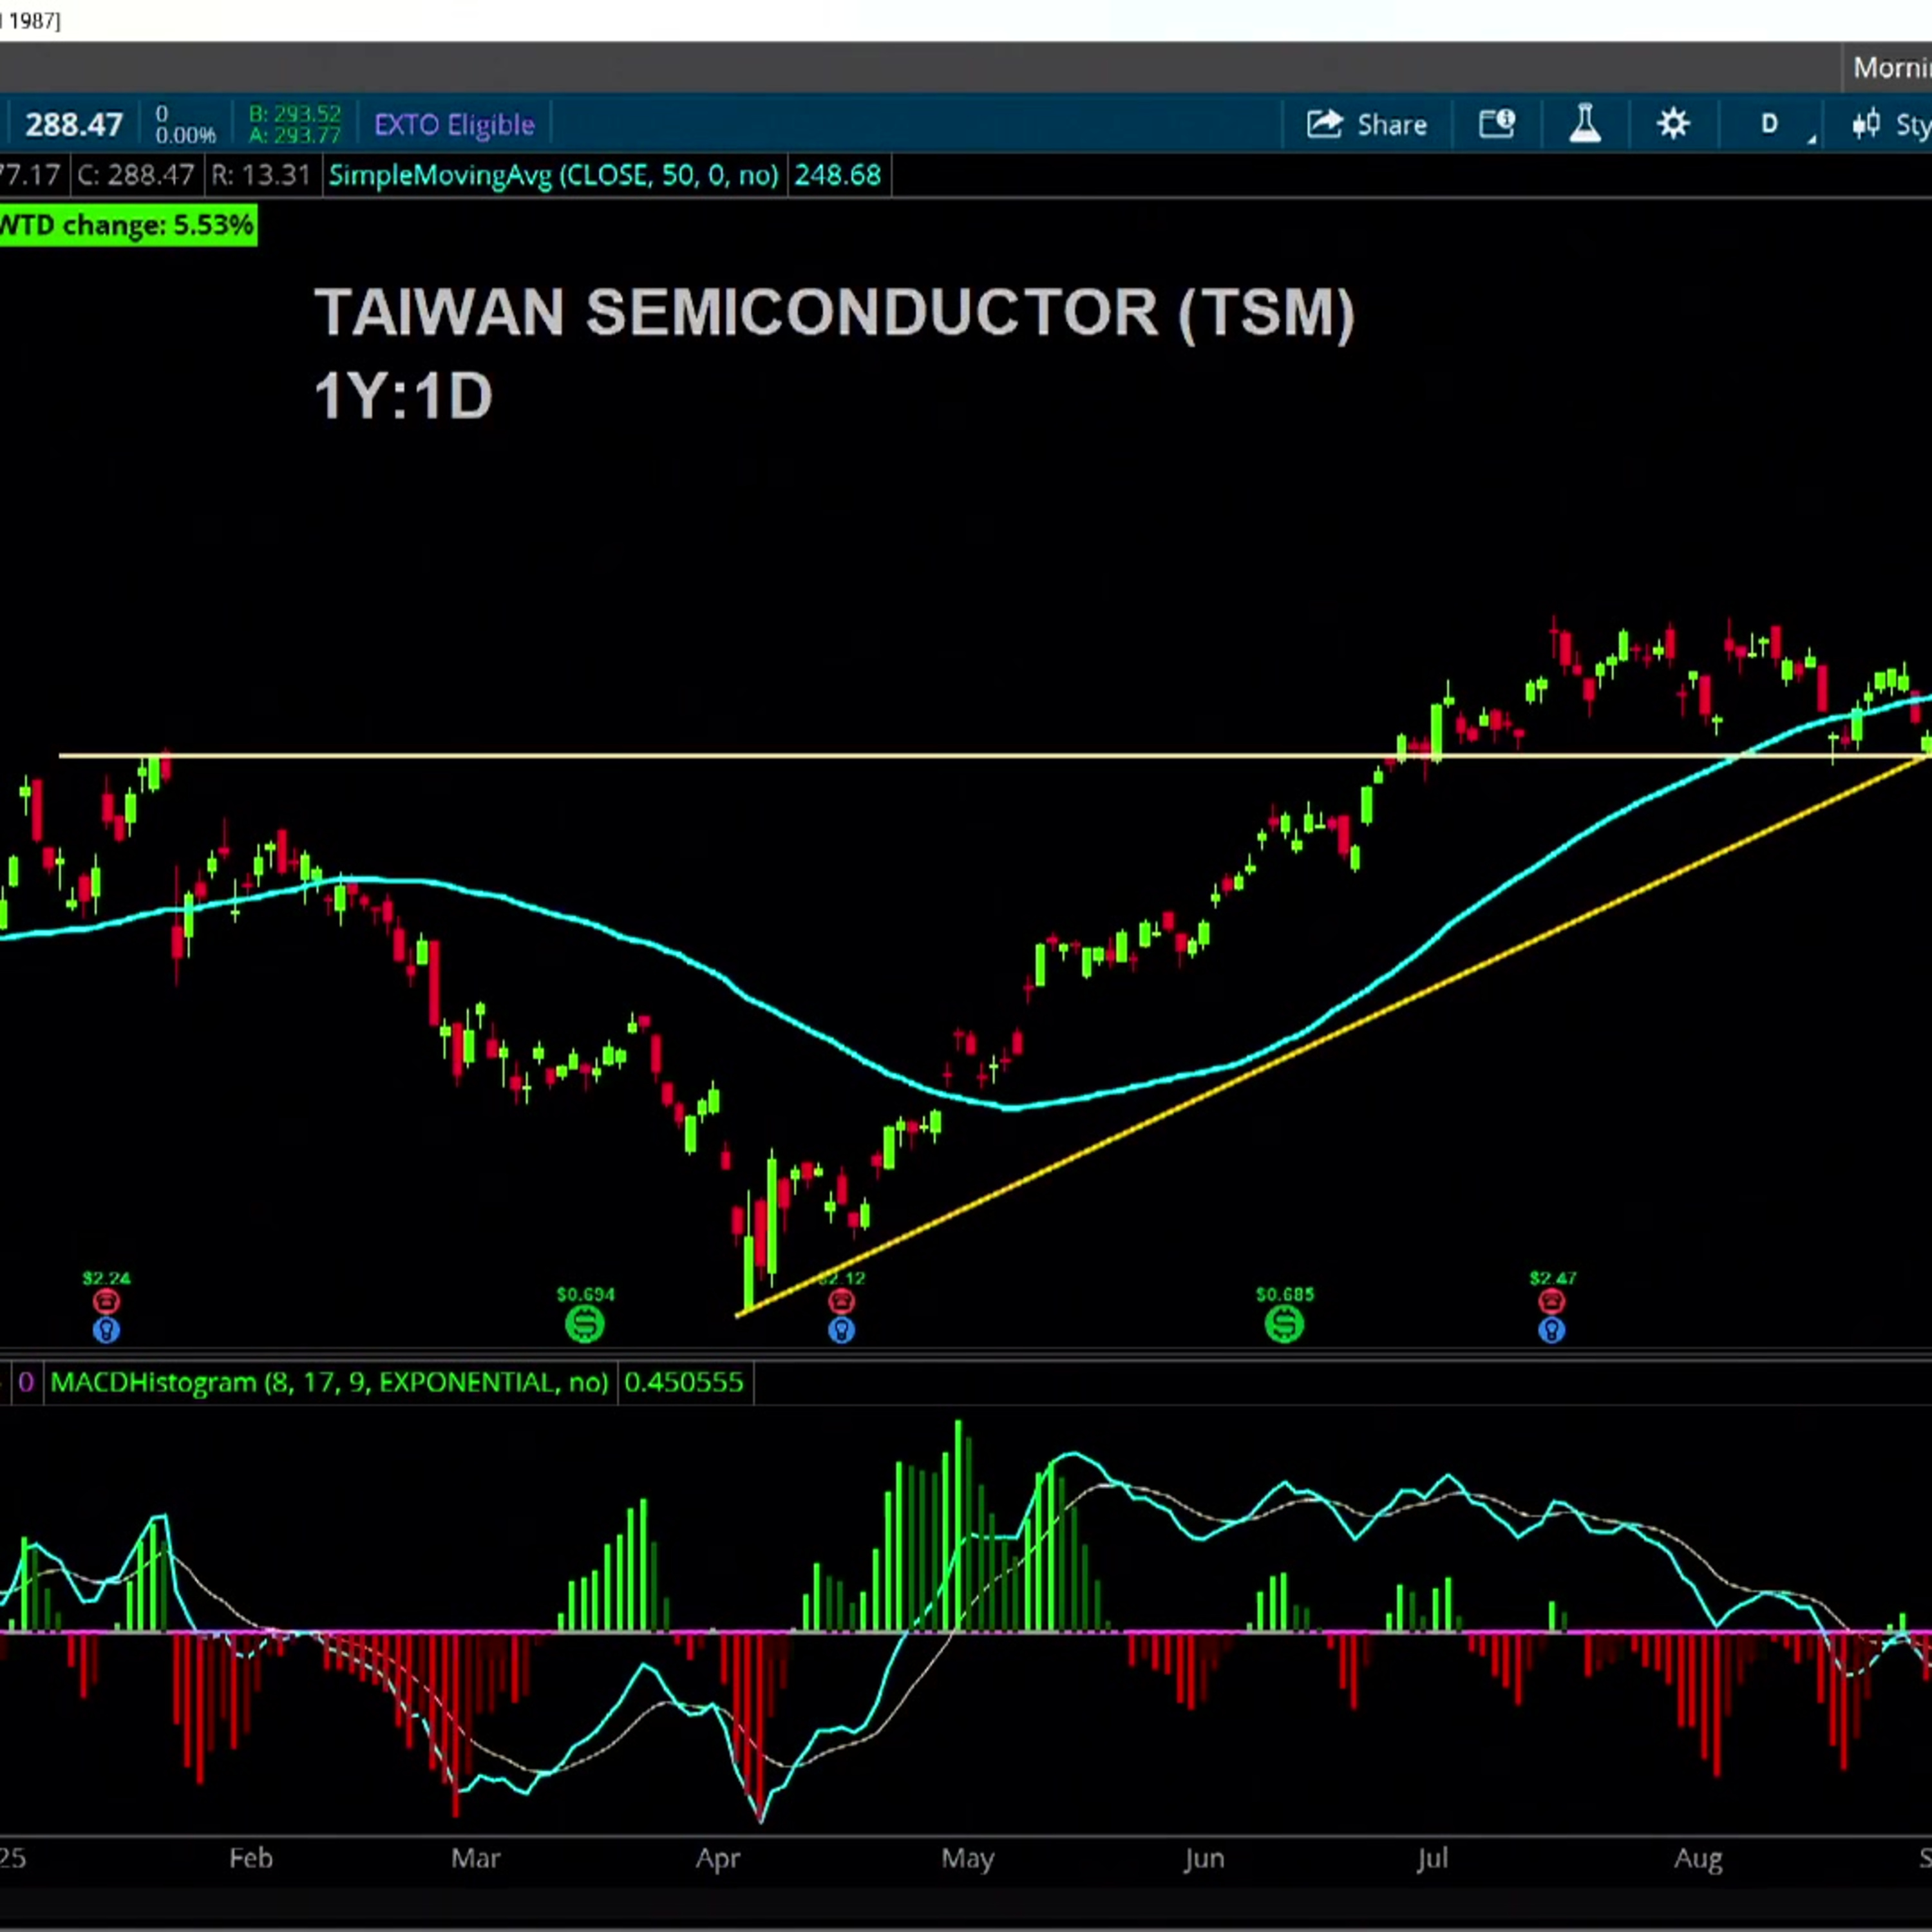Screen dimensions: 1932x1932
Task: Click the purple EXTO Eligible label
Action: click(454, 125)
